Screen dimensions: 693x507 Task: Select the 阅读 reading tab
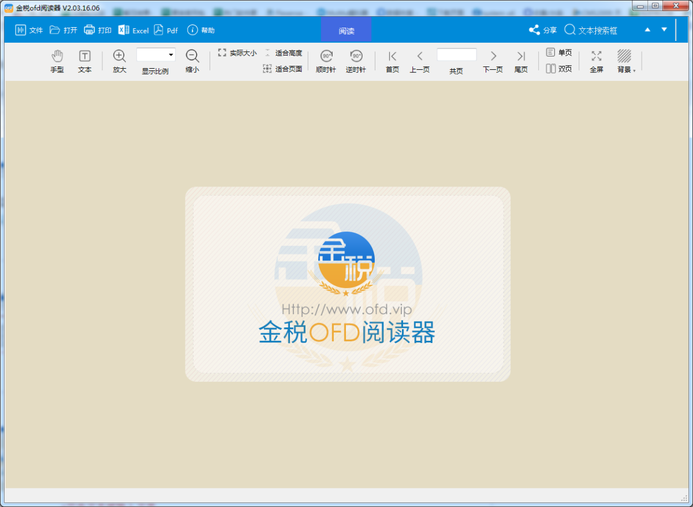[346, 29]
